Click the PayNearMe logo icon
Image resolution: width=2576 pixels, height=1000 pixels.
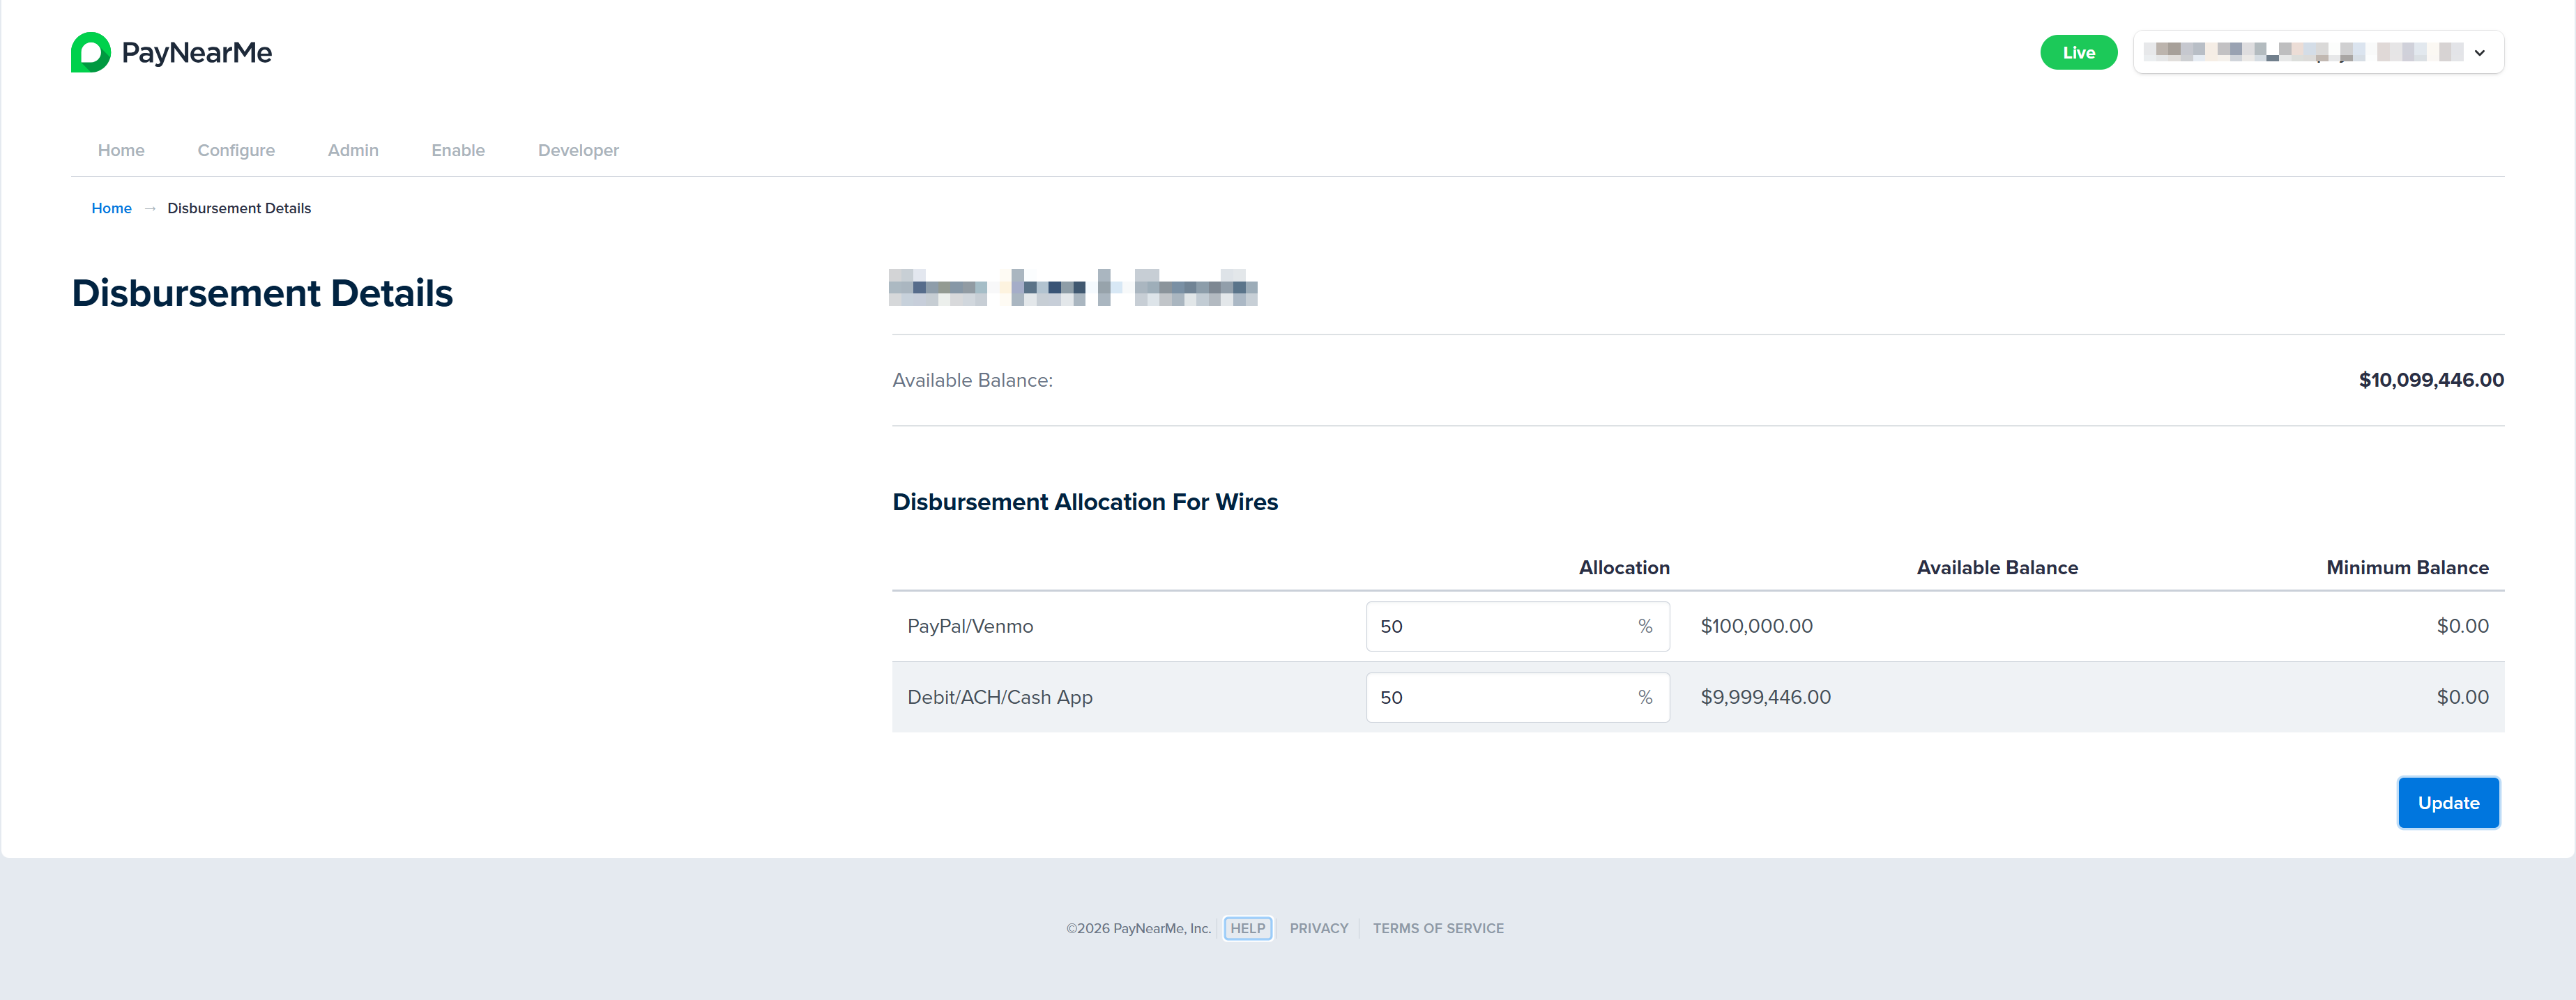coord(90,52)
